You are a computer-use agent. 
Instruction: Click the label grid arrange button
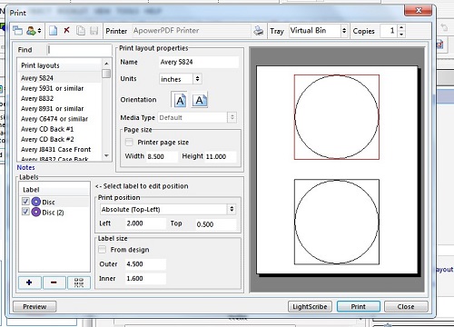pos(79,282)
